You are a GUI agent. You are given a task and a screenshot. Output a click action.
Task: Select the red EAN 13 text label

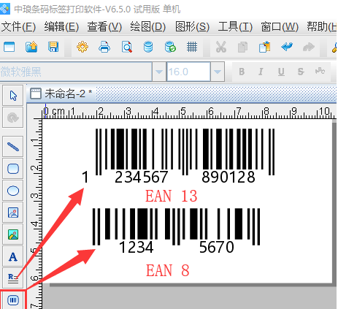172,196
